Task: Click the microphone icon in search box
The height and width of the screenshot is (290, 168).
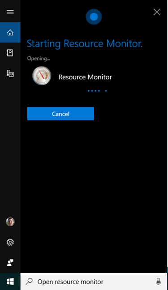Action: tap(158, 281)
